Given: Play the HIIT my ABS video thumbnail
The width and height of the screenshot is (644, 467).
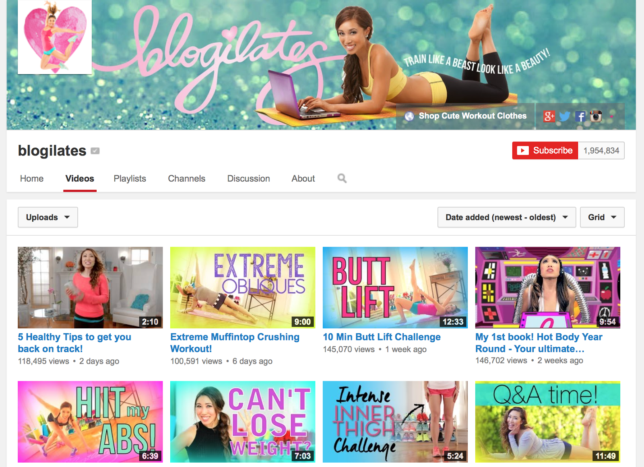Looking at the screenshot, I should click(x=90, y=422).
